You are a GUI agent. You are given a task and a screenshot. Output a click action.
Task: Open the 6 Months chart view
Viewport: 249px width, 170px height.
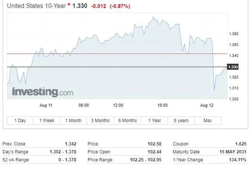pos(128,121)
